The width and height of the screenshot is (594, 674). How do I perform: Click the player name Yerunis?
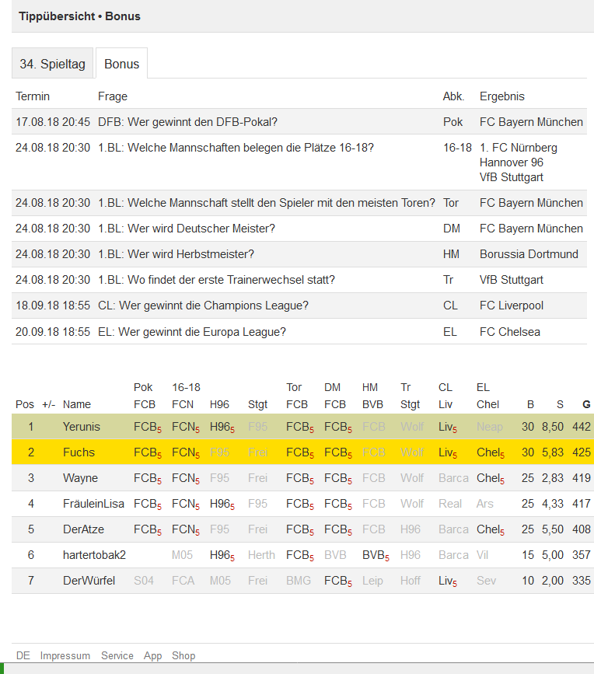tap(81, 427)
